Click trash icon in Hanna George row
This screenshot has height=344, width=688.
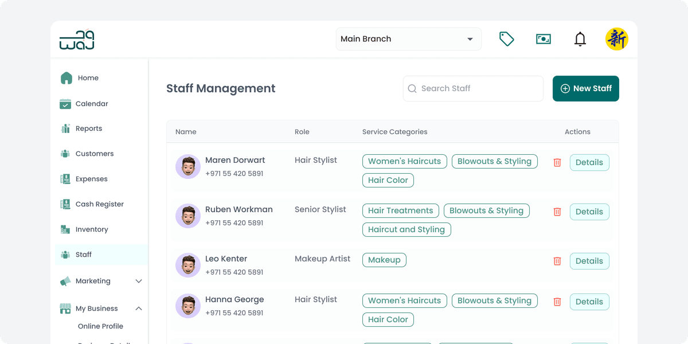(x=557, y=302)
